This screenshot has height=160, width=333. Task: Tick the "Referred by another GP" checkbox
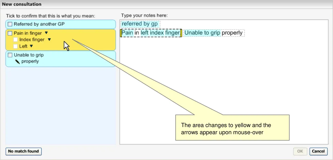coord(10,24)
